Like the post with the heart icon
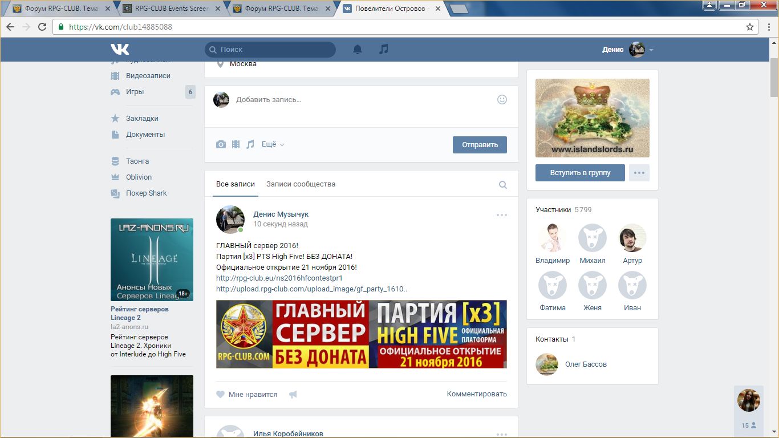 point(221,394)
